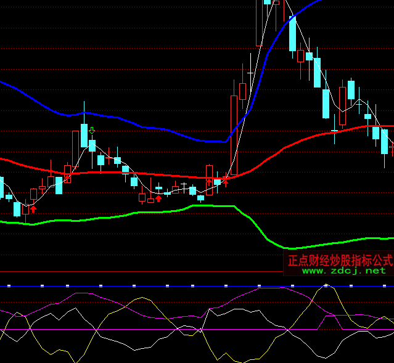Select the thick green lower band line
This screenshot has width=394, height=363.
point(123,215)
